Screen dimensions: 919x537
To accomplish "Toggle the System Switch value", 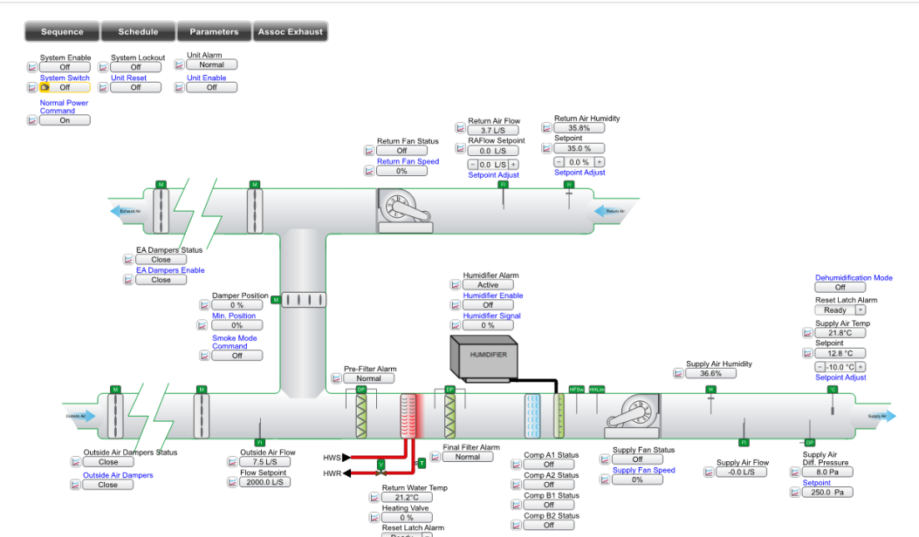I will pyautogui.click(x=65, y=87).
